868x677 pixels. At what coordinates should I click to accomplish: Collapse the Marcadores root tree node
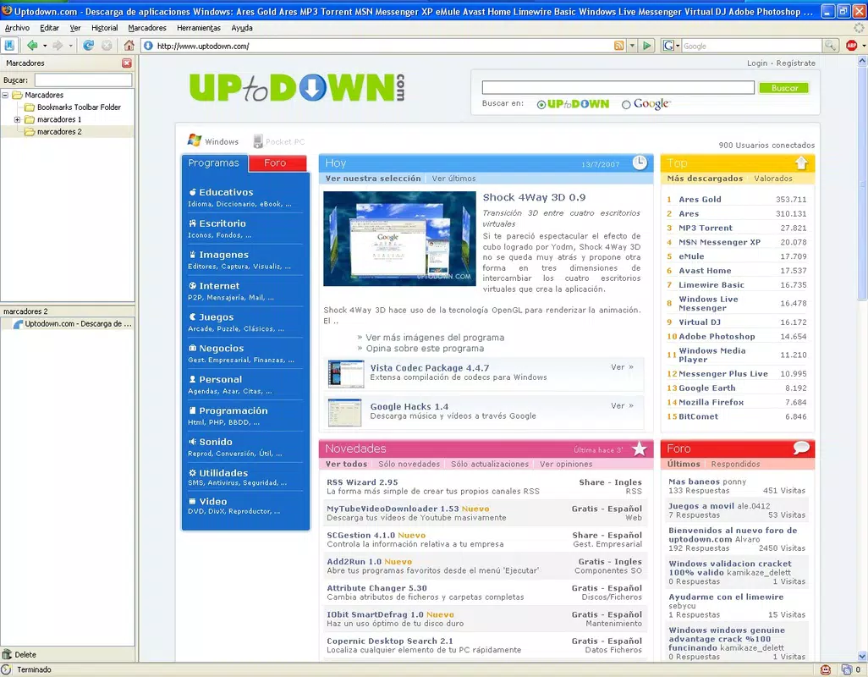[5, 96]
